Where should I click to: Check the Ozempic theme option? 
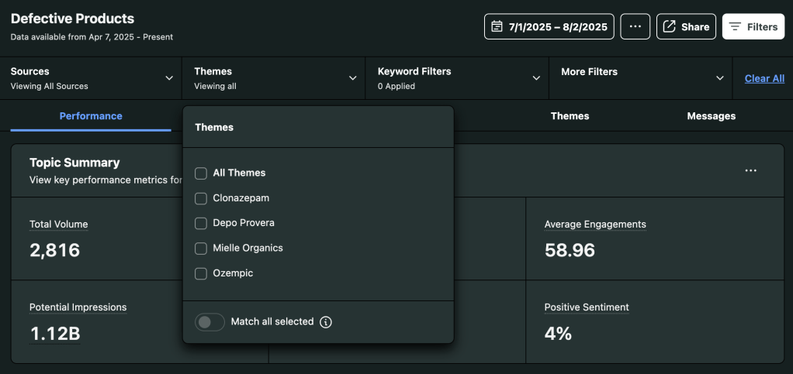(x=201, y=273)
